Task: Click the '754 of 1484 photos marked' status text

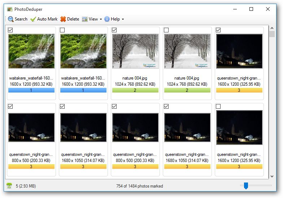Action: tap(139, 186)
